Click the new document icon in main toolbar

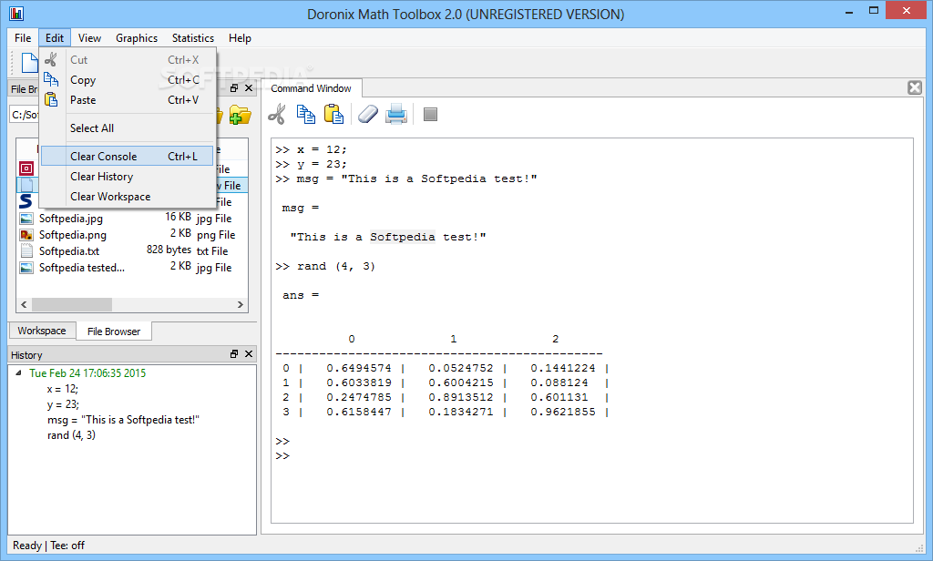point(29,63)
